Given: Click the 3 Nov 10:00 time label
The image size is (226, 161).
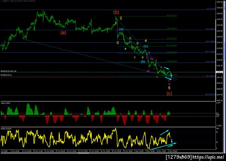Looking at the screenshot, I should click(x=151, y=151).
